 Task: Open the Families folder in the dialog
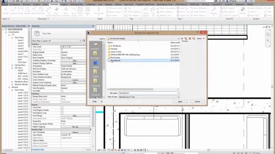(114, 49)
